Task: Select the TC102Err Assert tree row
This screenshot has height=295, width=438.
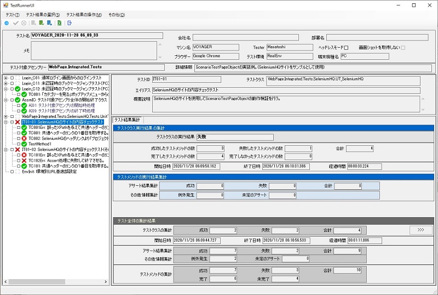Action: tap(66, 160)
